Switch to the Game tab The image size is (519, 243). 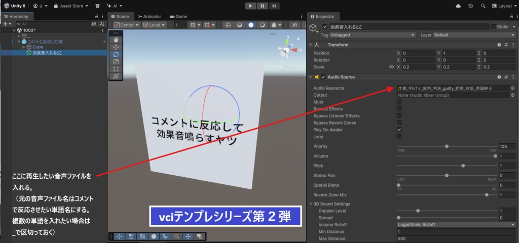178,17
